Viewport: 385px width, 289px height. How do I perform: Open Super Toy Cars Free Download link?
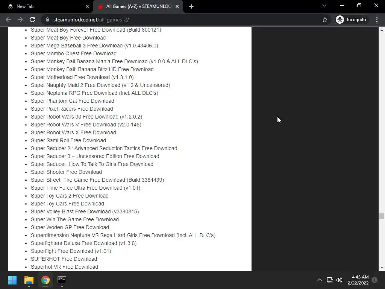68,204
